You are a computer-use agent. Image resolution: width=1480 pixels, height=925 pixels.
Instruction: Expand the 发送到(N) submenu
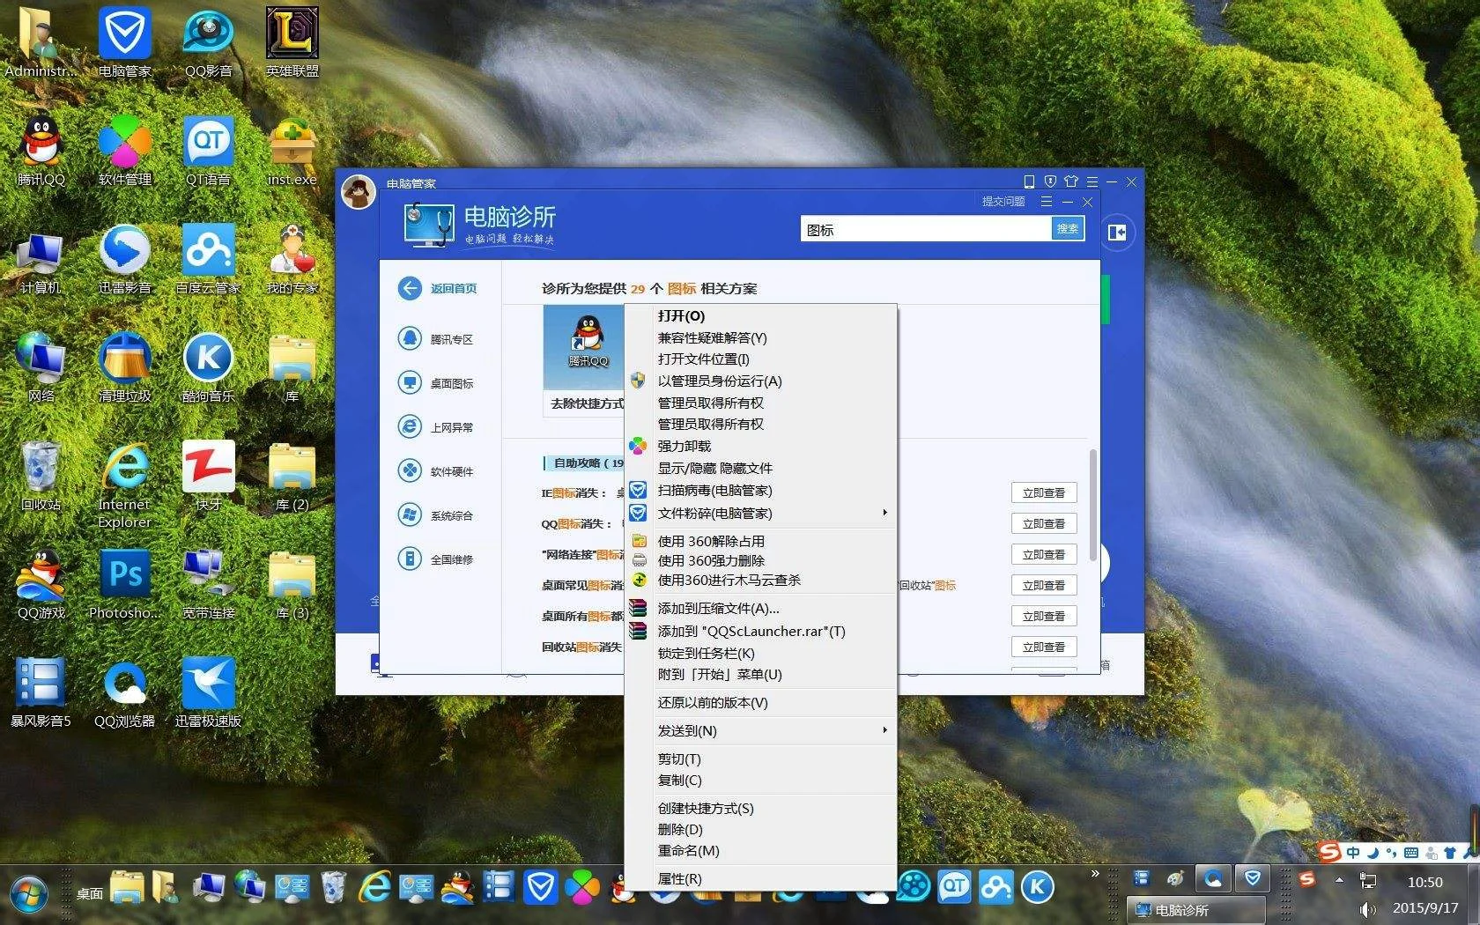tap(760, 731)
